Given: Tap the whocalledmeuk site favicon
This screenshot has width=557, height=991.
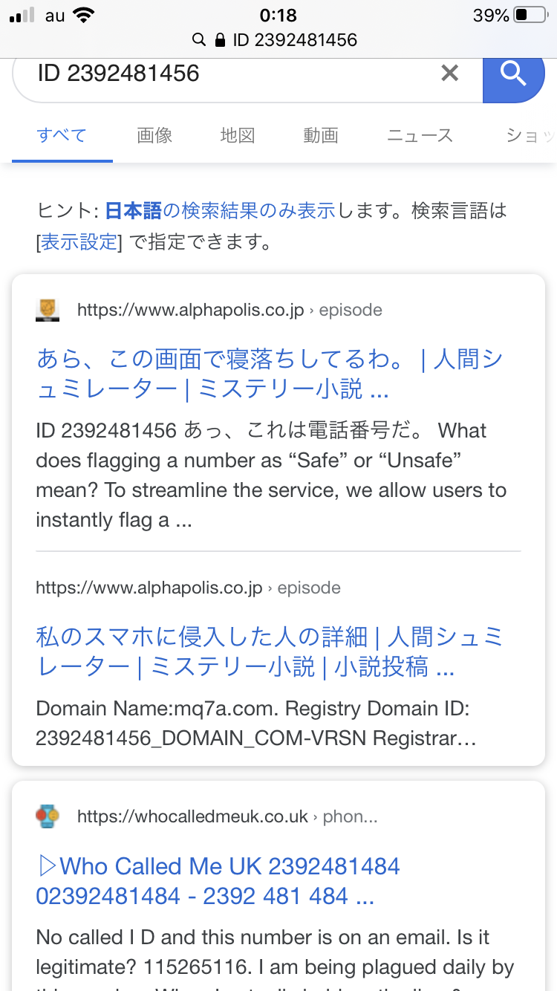Looking at the screenshot, I should coord(48,817).
